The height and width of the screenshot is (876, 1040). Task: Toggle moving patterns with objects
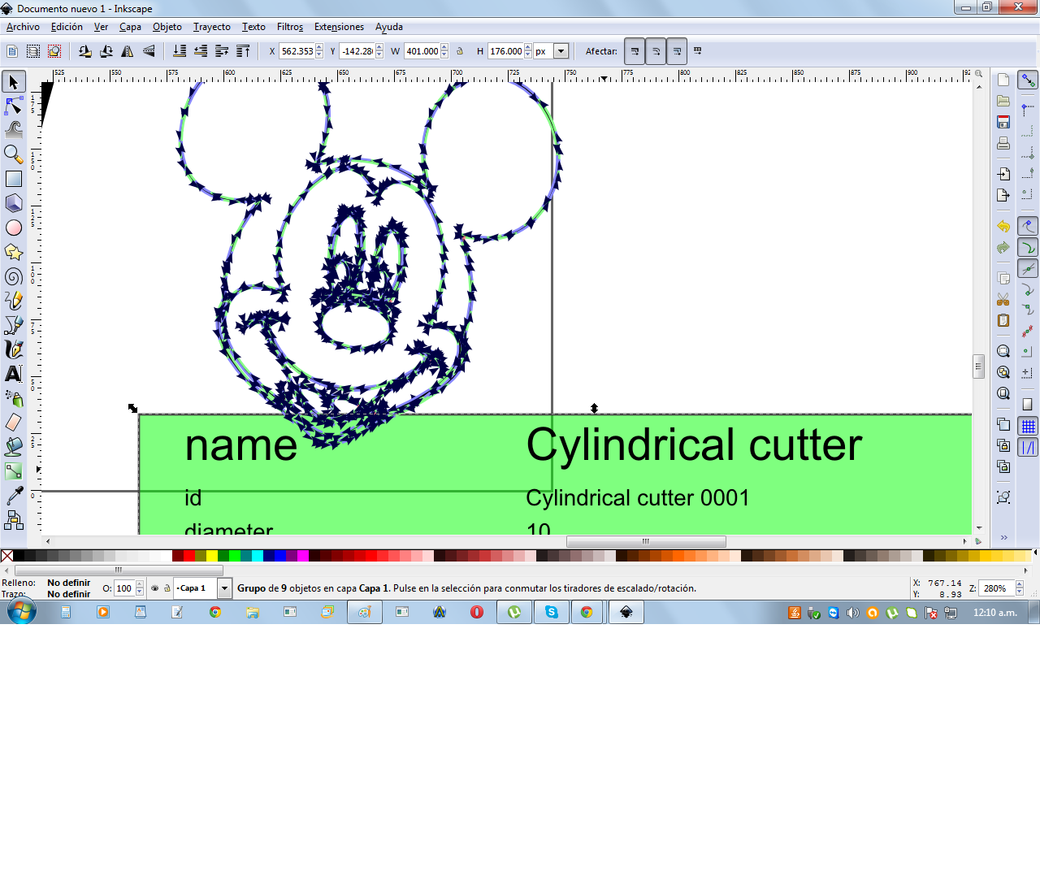697,51
